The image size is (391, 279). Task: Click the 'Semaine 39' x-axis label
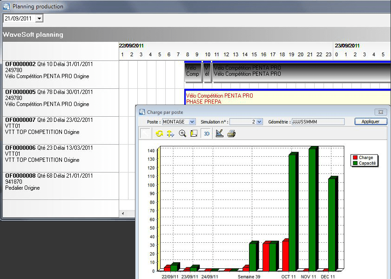click(249, 277)
